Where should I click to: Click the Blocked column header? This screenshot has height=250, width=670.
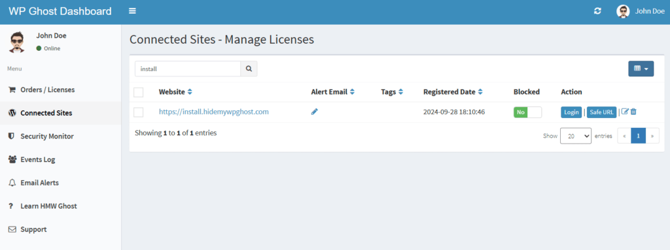tap(527, 92)
